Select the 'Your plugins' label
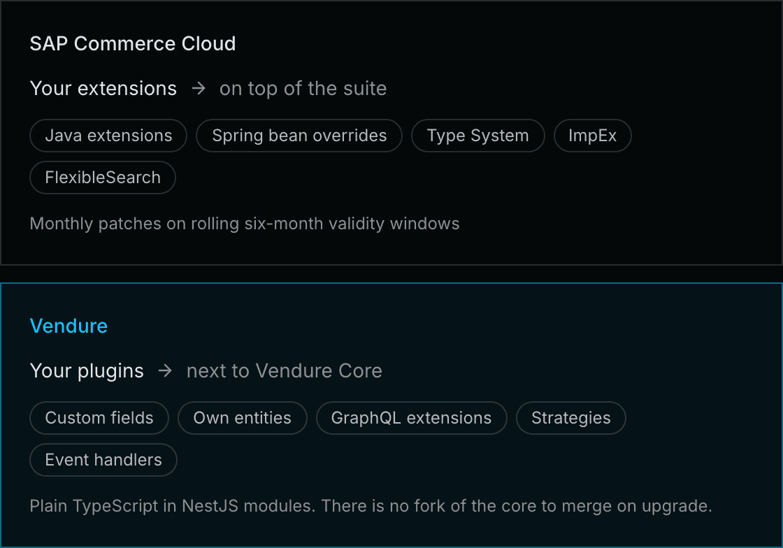The width and height of the screenshot is (783, 548). 87,371
